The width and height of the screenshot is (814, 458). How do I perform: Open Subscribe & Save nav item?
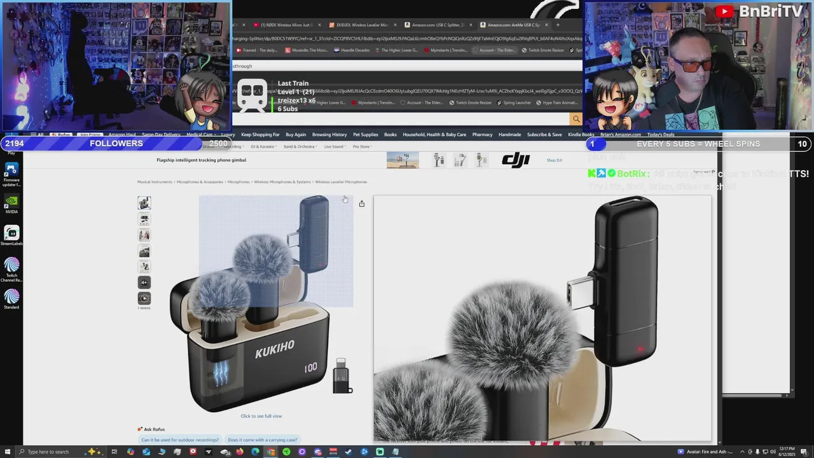(x=544, y=135)
